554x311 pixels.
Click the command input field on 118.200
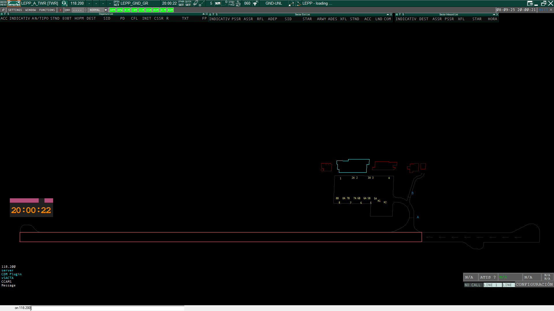tap(107, 308)
